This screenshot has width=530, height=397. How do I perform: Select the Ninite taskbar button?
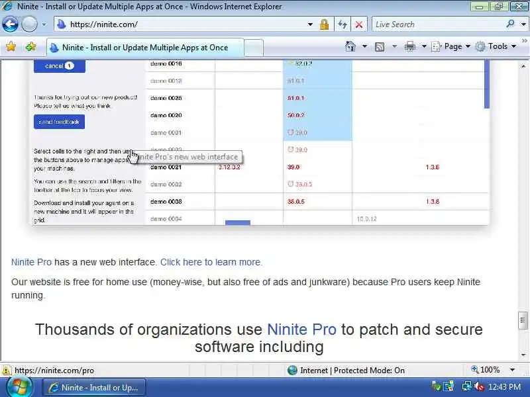click(94, 388)
